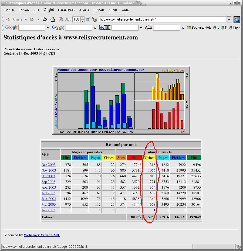Open the Nov 2003 monthly stats link
The width and height of the screenshot is (243, 251).
49,170
